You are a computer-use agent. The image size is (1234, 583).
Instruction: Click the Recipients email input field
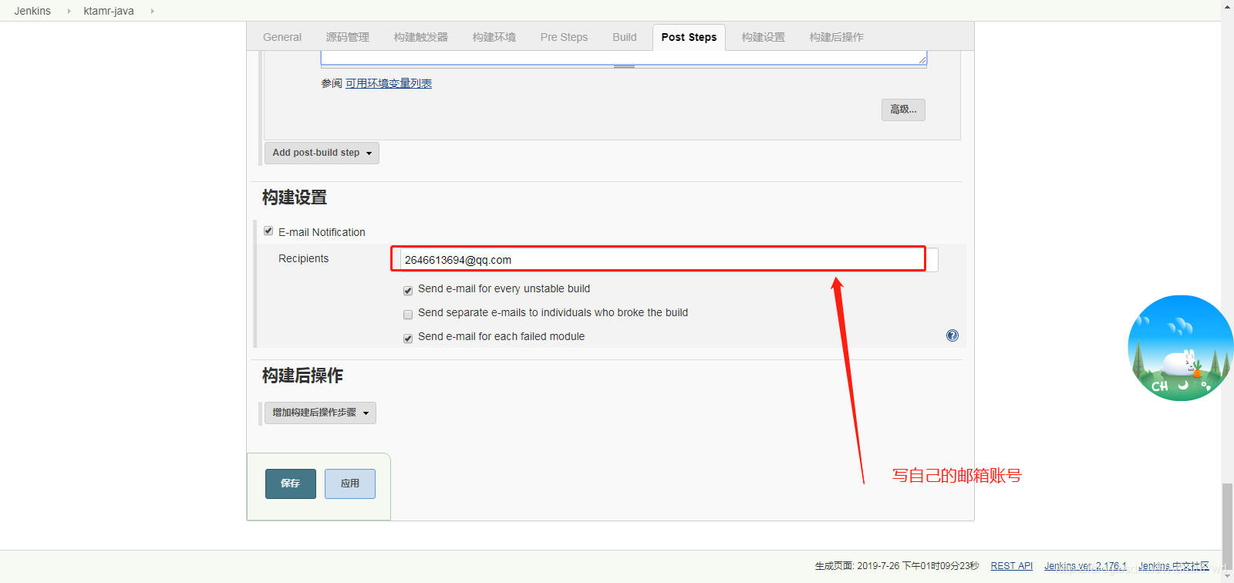[x=669, y=260]
